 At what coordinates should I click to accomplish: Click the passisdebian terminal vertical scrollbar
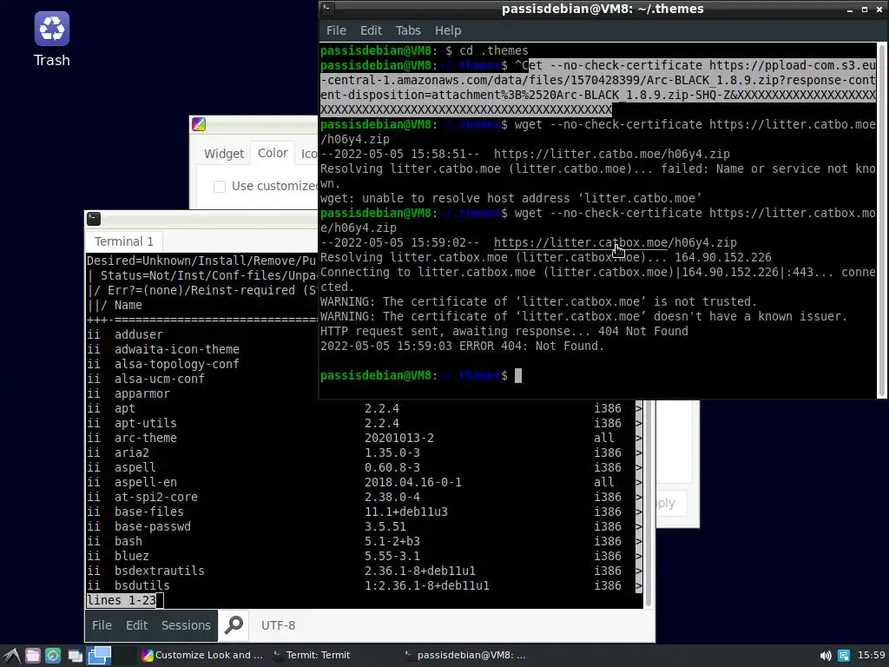(882, 220)
